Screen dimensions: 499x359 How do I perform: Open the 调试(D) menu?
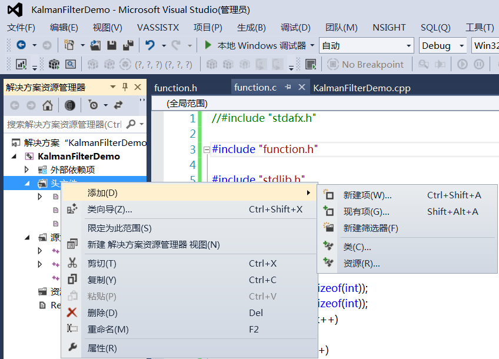(295, 28)
